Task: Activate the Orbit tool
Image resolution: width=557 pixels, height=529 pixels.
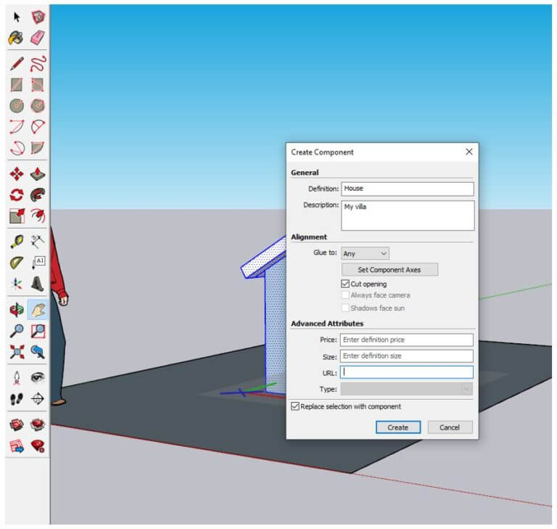Action: pos(17,310)
